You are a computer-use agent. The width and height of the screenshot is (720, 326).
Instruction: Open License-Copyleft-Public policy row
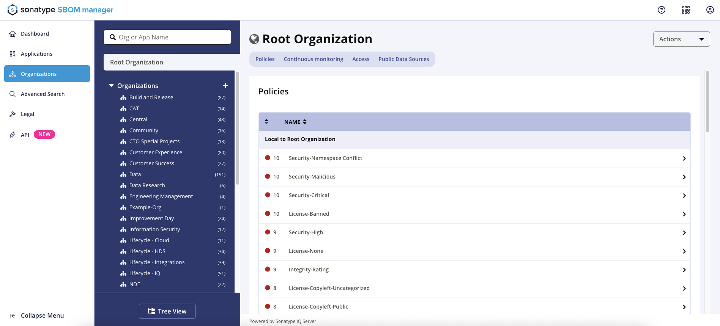474,307
